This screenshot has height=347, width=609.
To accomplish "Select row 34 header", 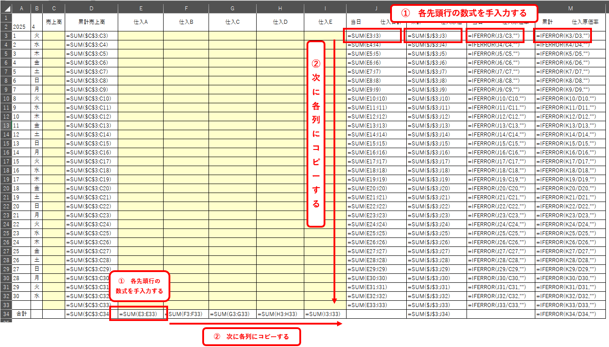I will point(5,314).
